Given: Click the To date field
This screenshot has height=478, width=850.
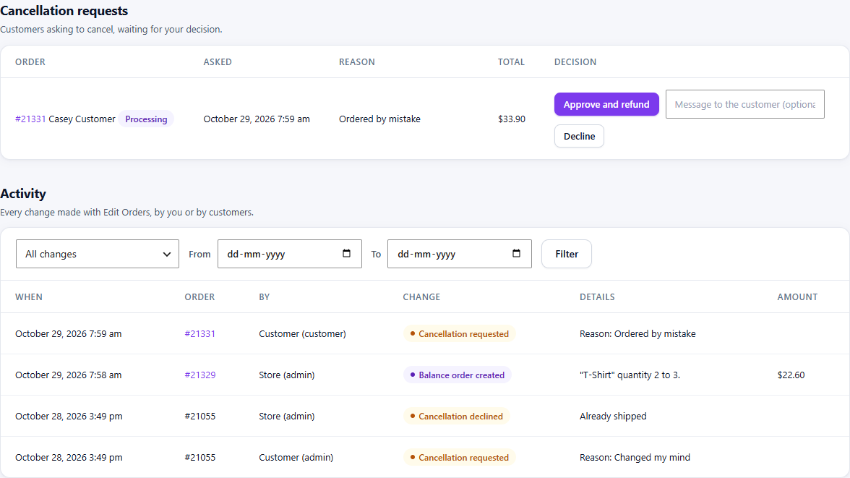Looking at the screenshot, I should (x=459, y=254).
